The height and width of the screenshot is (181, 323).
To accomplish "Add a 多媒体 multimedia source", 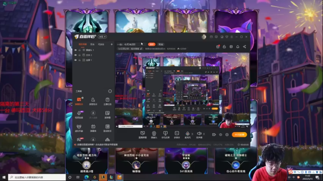I will point(177,135).
